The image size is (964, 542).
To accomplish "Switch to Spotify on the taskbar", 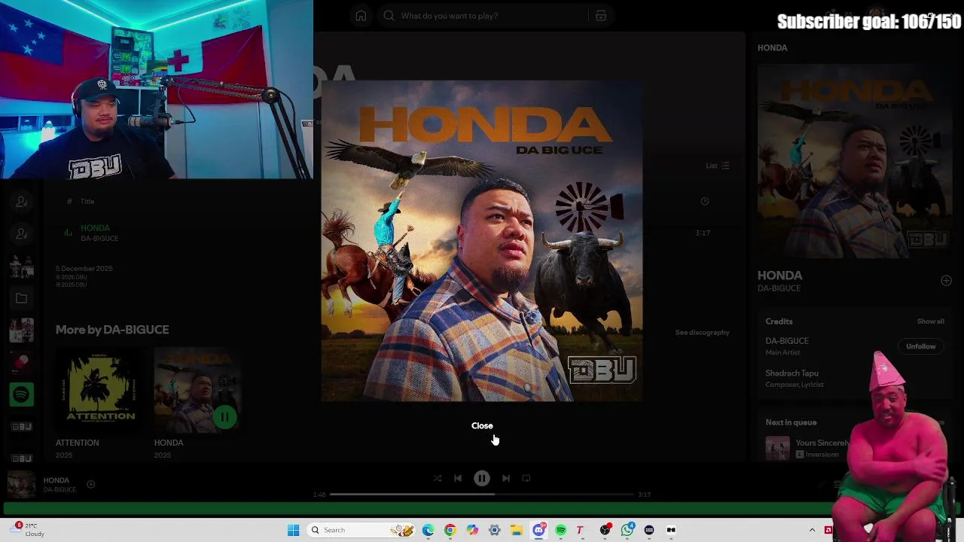I will tap(560, 530).
